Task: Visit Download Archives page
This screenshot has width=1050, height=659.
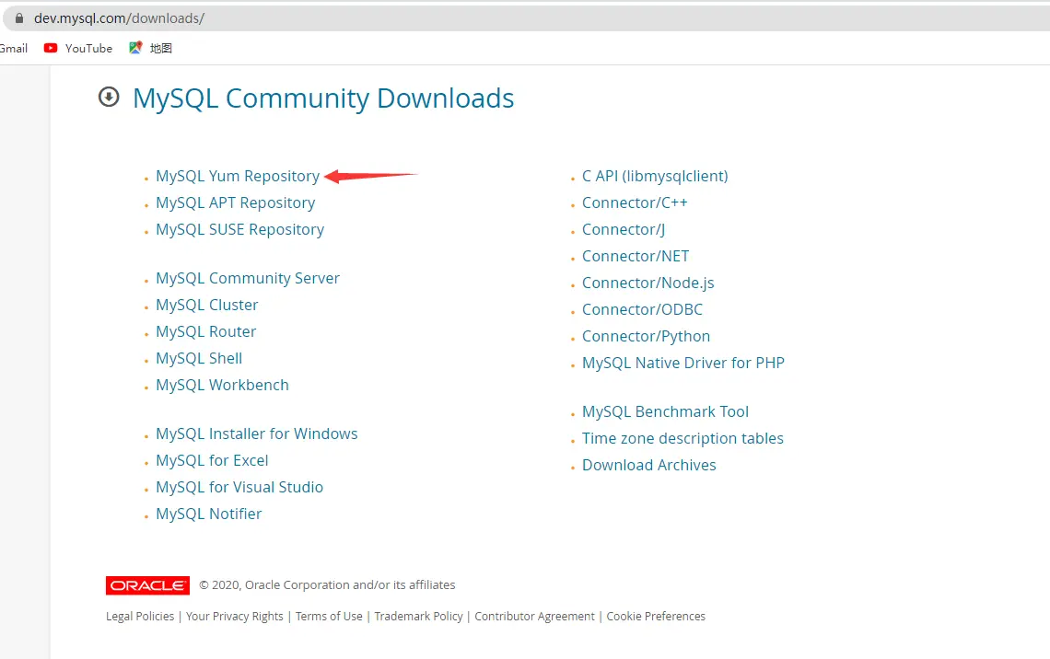Action: (x=649, y=466)
